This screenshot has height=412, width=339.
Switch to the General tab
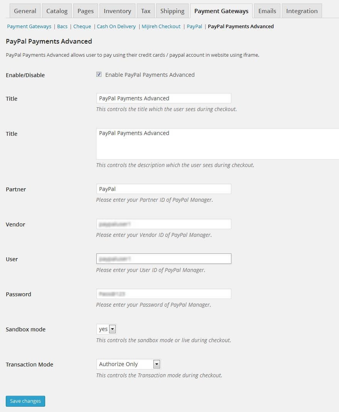(25, 11)
